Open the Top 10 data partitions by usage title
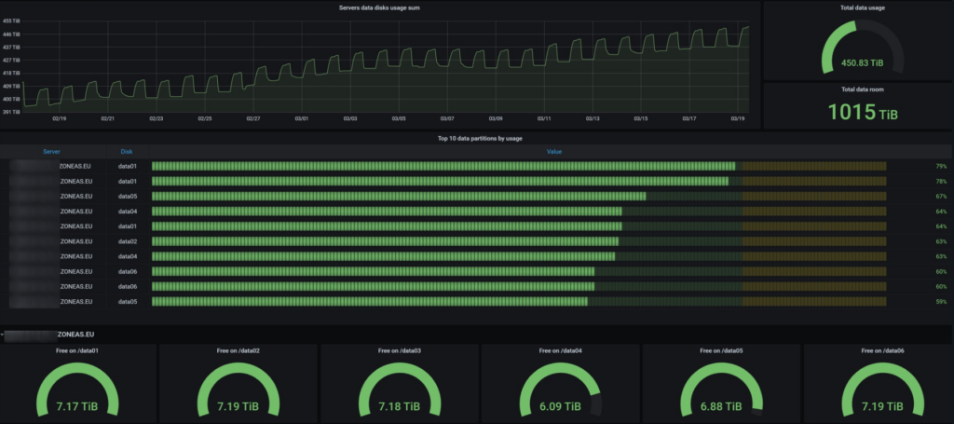The height and width of the screenshot is (424, 954). (x=480, y=138)
